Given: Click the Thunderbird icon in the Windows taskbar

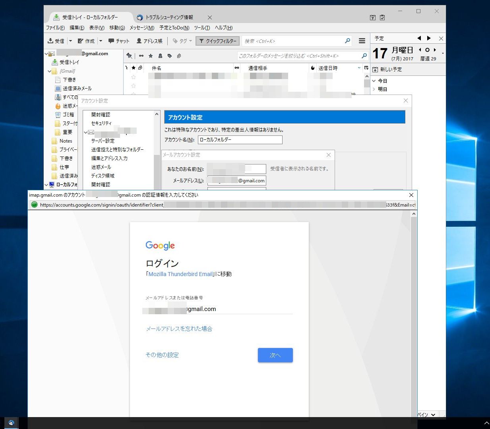Looking at the screenshot, I should (x=12, y=423).
